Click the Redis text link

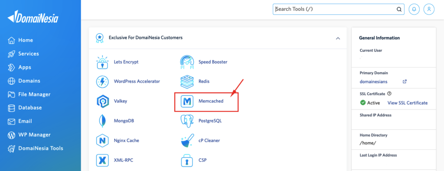point(204,81)
